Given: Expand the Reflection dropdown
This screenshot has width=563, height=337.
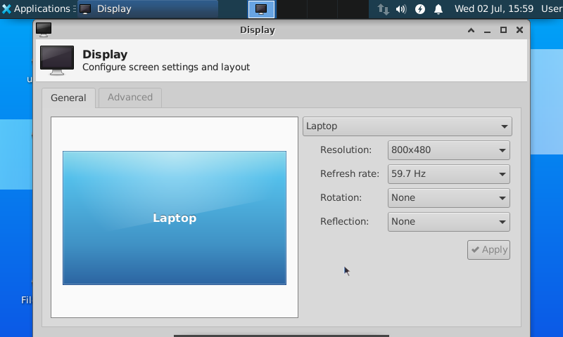Looking at the screenshot, I should [x=449, y=222].
